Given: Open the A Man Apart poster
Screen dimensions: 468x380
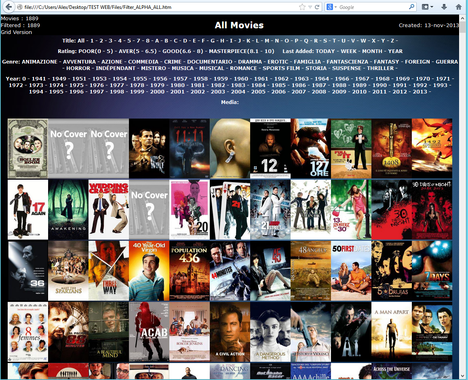Looking at the screenshot, I should point(392,331).
